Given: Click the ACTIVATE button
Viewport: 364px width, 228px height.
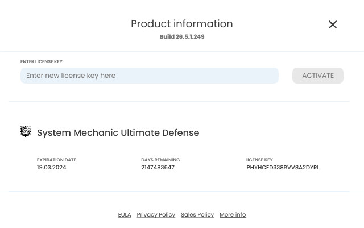Looking at the screenshot, I should pyautogui.click(x=318, y=76).
